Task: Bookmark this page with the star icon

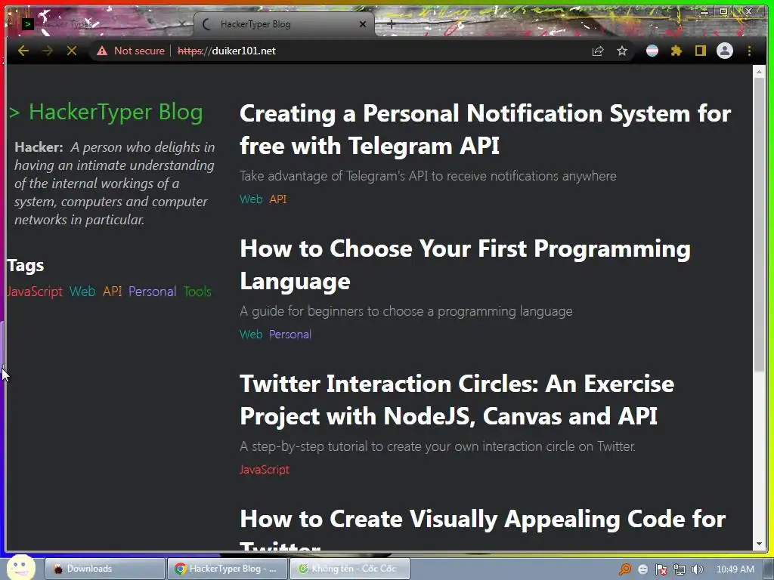Action: [x=622, y=51]
